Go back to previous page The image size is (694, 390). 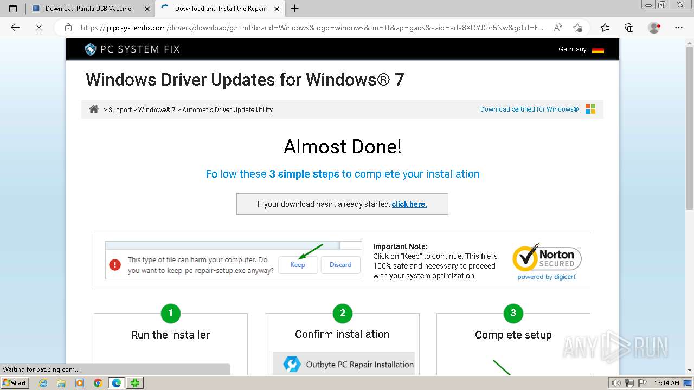coord(15,28)
